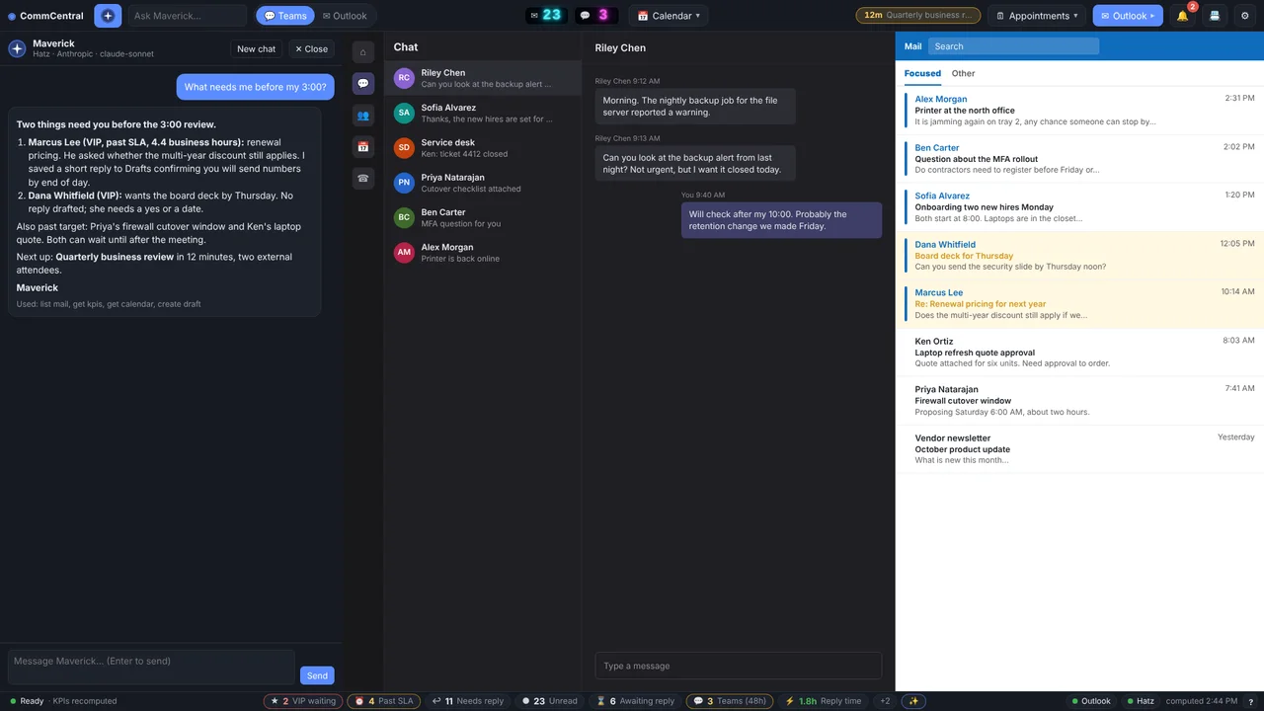
Task: Click Service desk SD avatar
Action: pyautogui.click(x=404, y=148)
